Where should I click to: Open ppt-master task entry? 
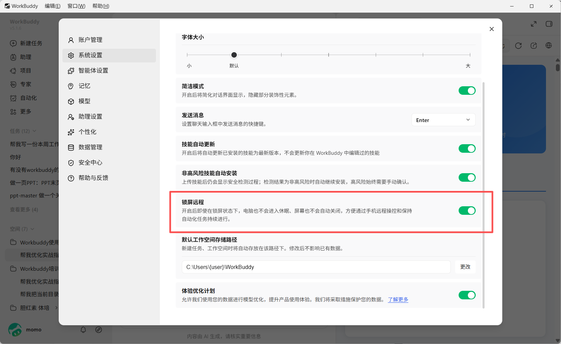[34, 196]
